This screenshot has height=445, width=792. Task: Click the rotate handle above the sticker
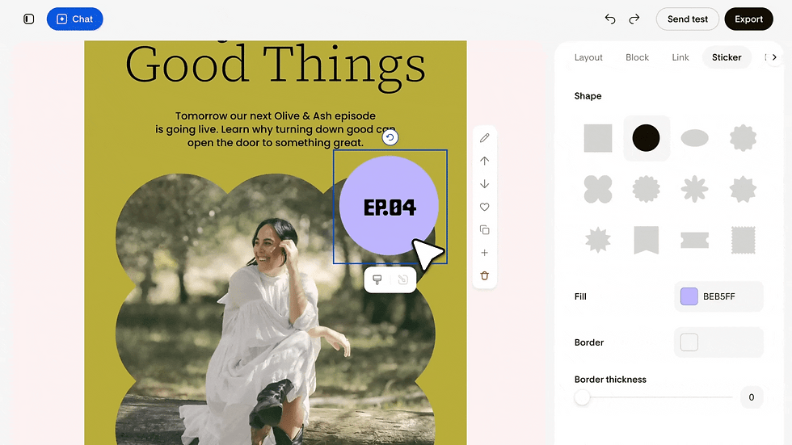pyautogui.click(x=390, y=137)
